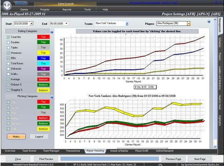
Task: Uncheck the Homeruns checkbox
Action: (8, 53)
